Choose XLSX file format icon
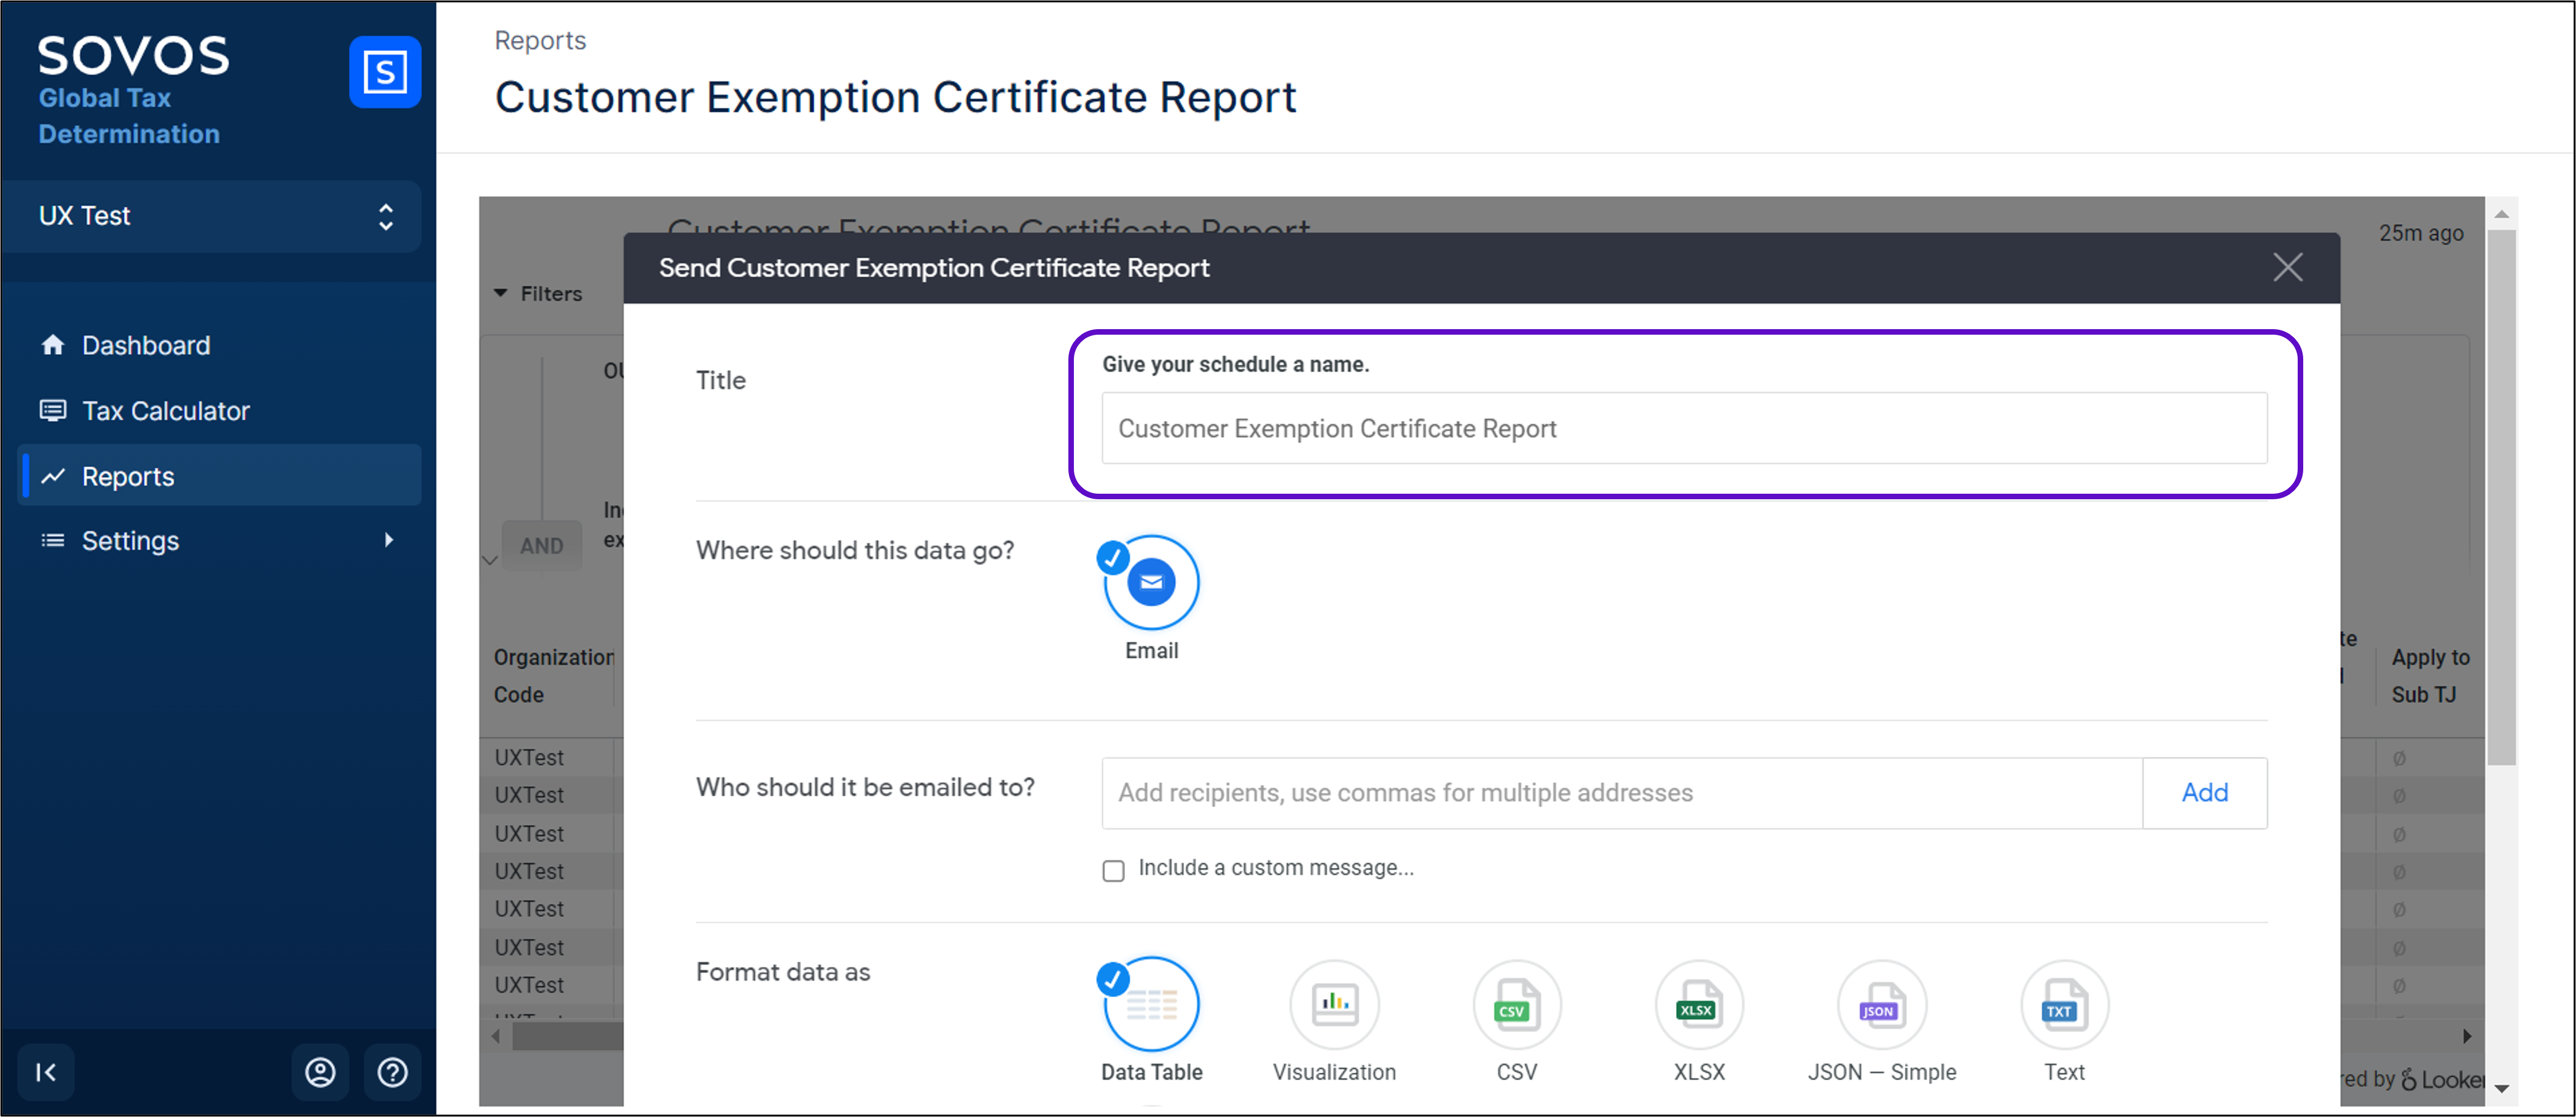Viewport: 2576px width, 1117px height. click(1698, 1005)
